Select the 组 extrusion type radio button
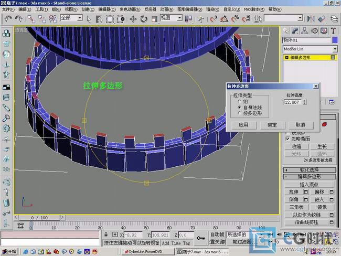This screenshot has height=256, width=341. tap(239, 101)
